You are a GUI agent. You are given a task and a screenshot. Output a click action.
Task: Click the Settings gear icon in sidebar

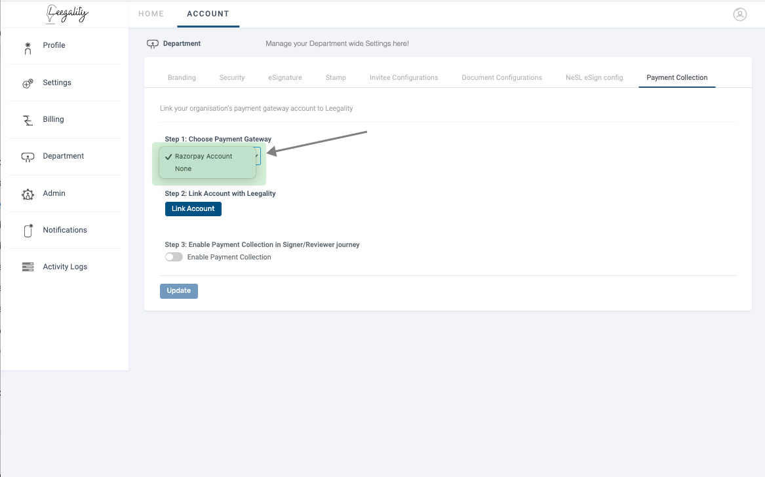pyautogui.click(x=28, y=83)
